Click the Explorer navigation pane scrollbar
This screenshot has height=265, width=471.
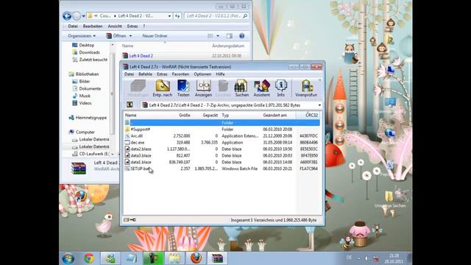click(113, 93)
